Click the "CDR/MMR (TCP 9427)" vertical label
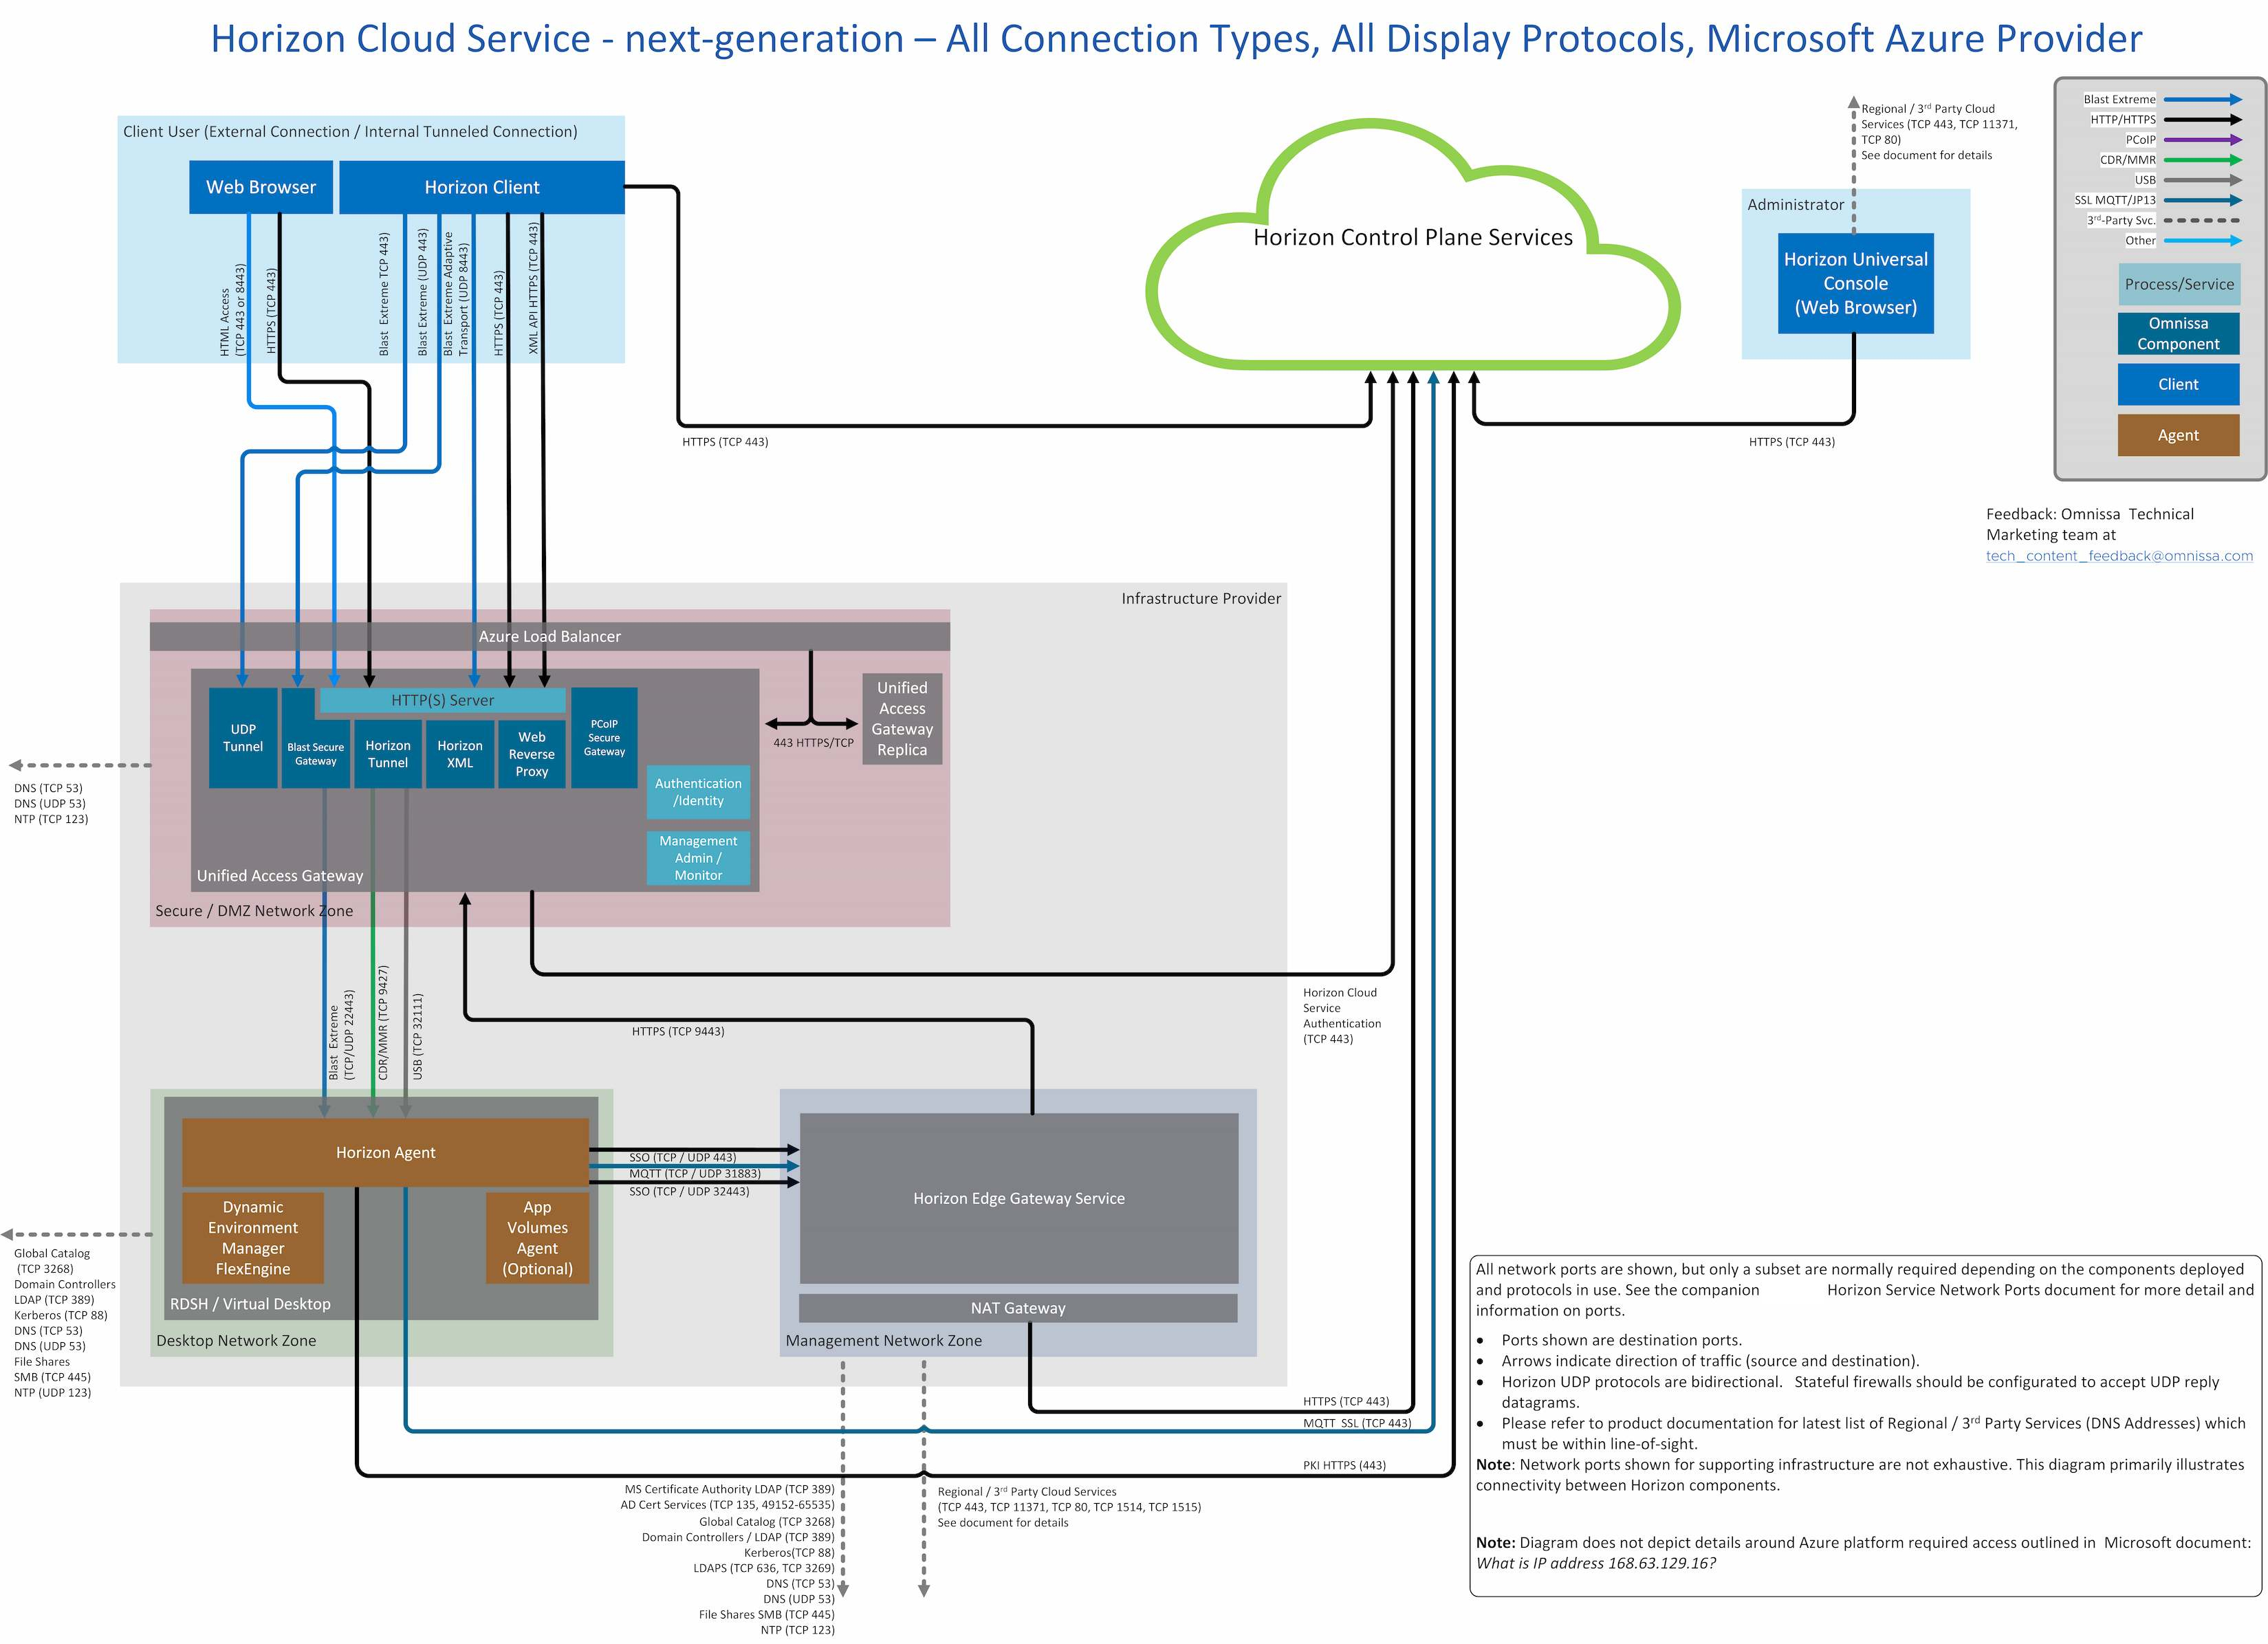Viewport: 2268px width, 1644px height. tap(382, 1022)
